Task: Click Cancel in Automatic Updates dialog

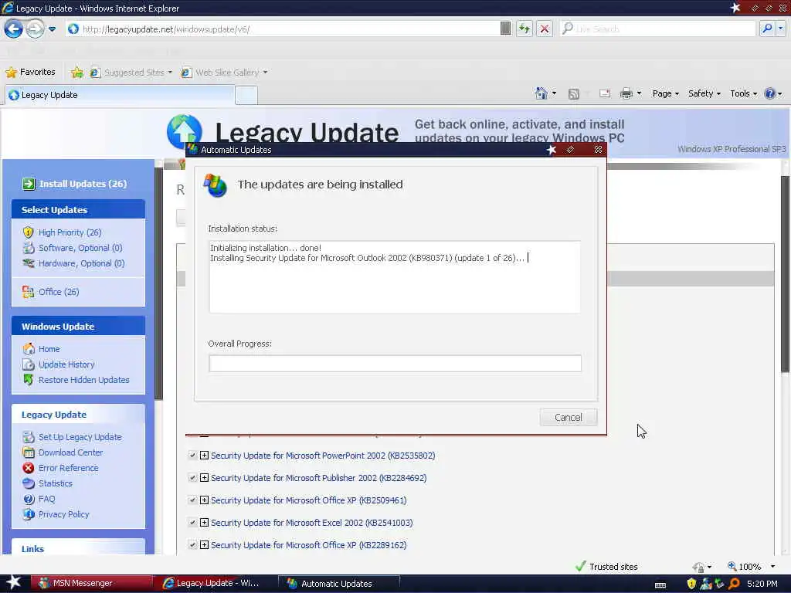Action: tap(568, 417)
